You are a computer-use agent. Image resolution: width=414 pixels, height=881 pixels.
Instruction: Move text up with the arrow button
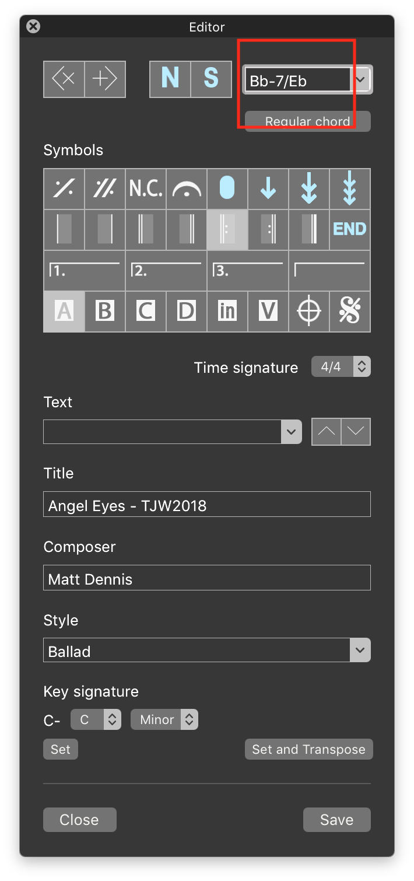[x=327, y=432]
